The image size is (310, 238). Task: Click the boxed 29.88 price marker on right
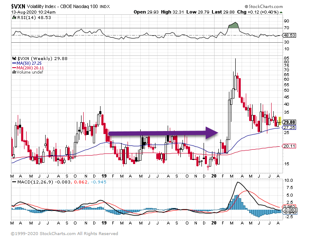click(x=289, y=122)
